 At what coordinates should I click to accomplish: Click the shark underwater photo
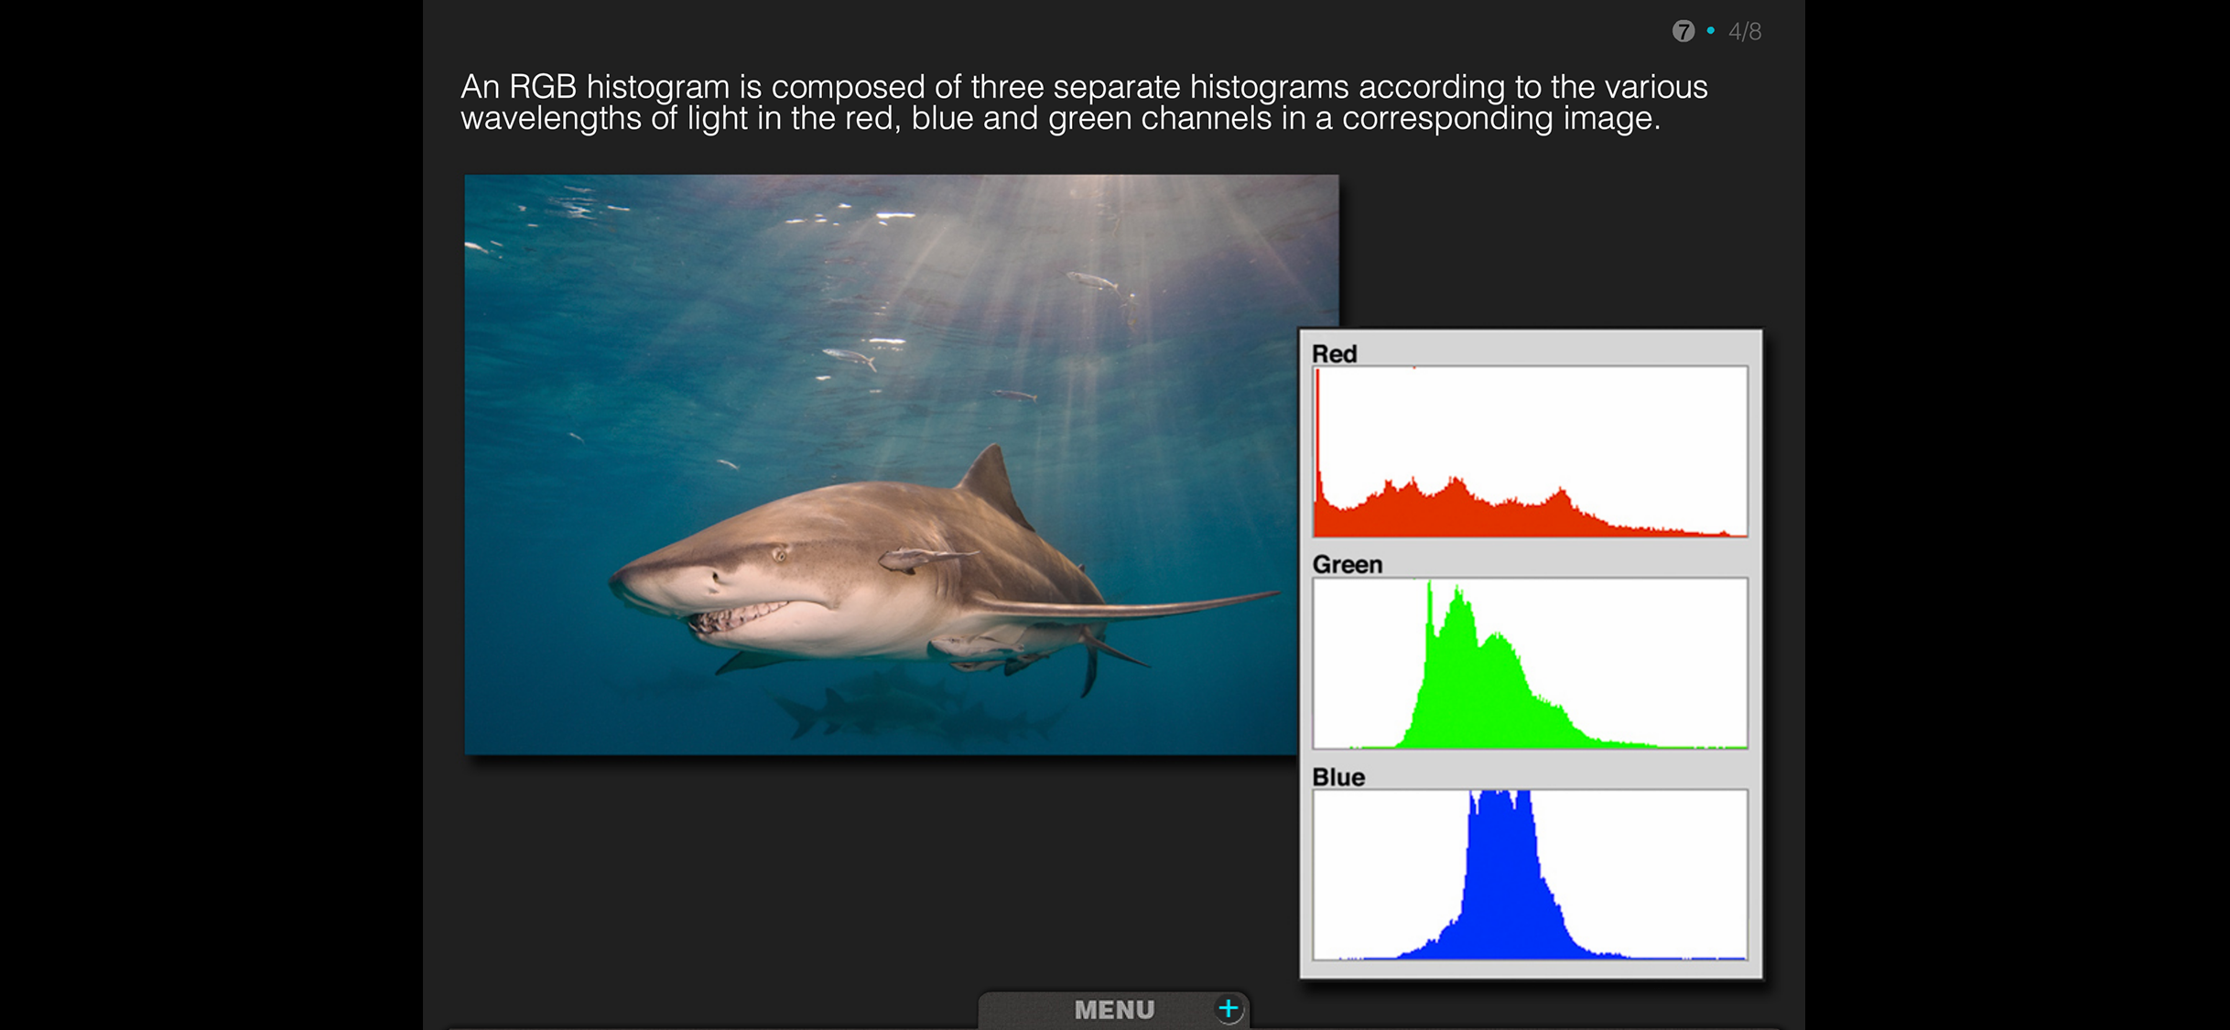click(901, 464)
